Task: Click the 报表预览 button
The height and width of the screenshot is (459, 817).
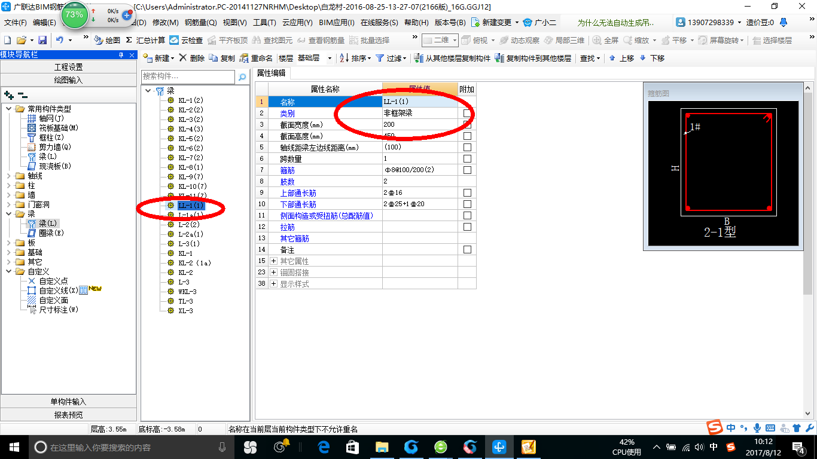Action: pos(69,415)
